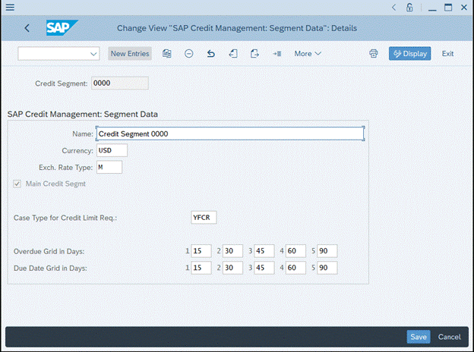Click the Delete minus-circle icon

click(188, 54)
